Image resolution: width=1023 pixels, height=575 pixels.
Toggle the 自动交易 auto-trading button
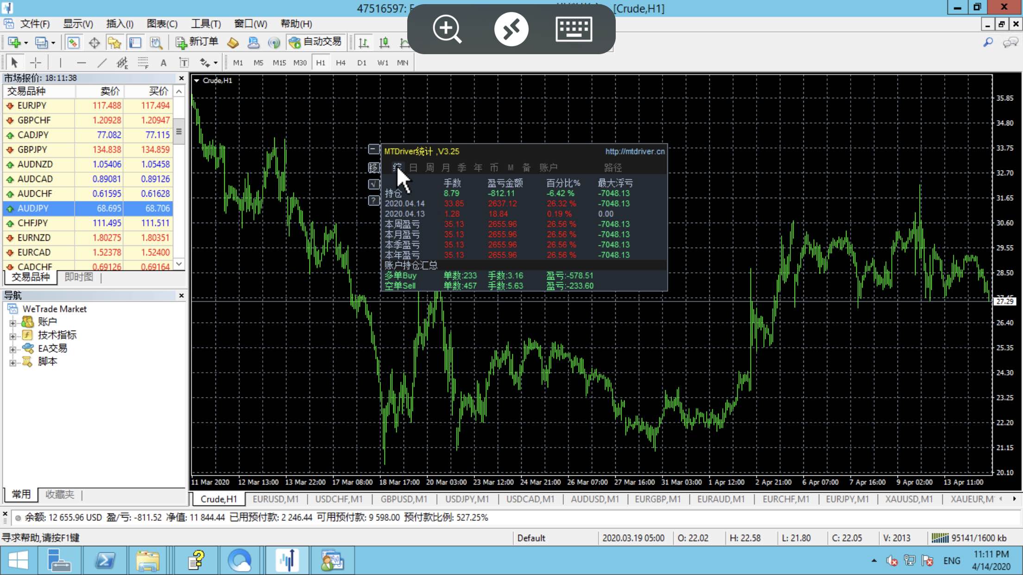coord(315,42)
